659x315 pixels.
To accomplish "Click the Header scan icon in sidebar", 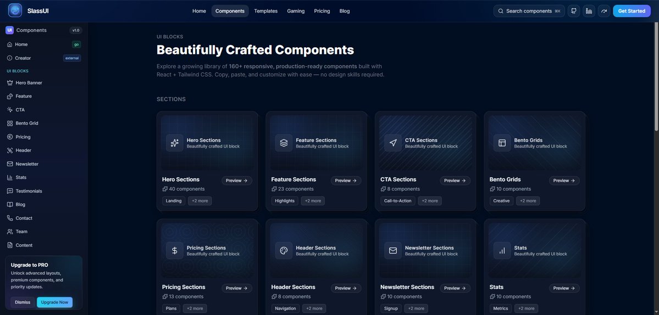I will (x=10, y=150).
